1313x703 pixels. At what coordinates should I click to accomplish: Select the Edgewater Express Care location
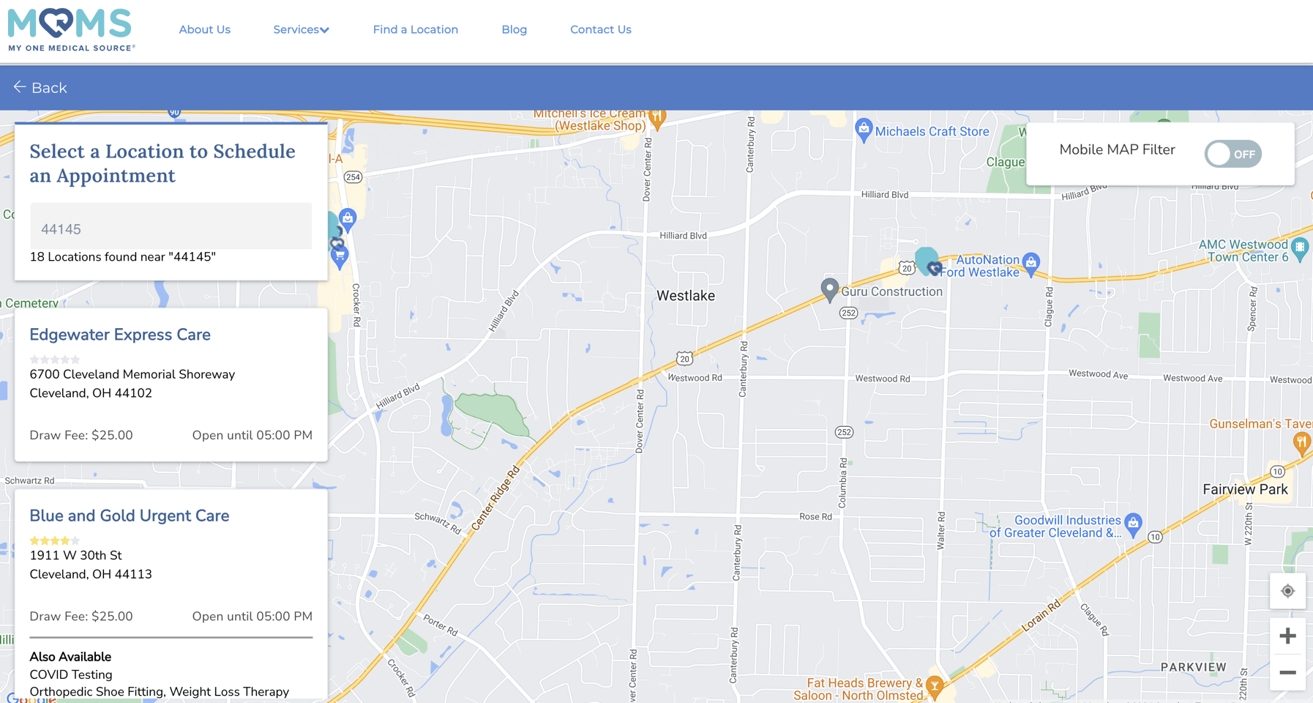[x=120, y=335]
